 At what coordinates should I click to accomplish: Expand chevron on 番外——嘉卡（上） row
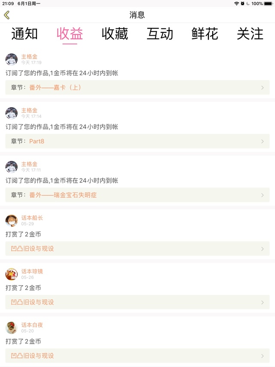coord(263,88)
